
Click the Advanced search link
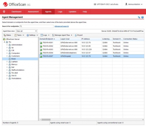(62, 26)
